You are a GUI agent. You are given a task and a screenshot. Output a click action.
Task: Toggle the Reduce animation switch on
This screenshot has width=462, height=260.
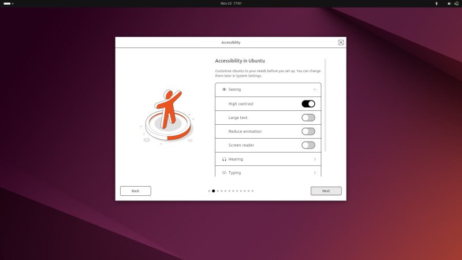[x=308, y=132]
